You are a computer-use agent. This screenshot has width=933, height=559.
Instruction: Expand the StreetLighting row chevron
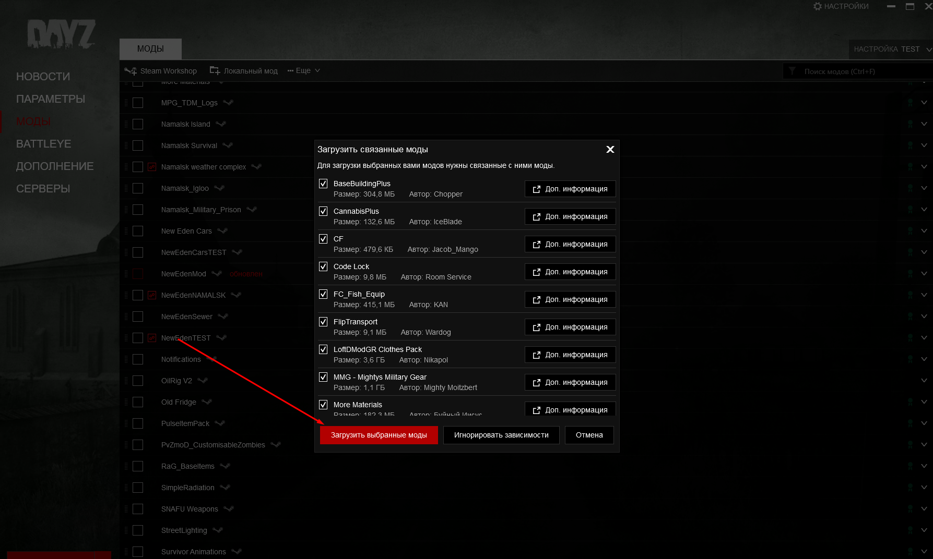click(924, 530)
